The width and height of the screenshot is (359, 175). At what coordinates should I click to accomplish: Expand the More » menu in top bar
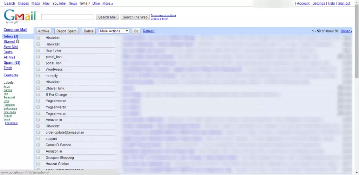[x=108, y=3]
